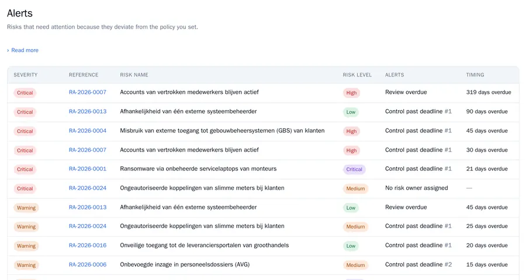The image size is (526, 280).
Task: Select 'Misbruik van externe toegang tot gebouwbeheersystemen' risk
Action: coord(223,131)
